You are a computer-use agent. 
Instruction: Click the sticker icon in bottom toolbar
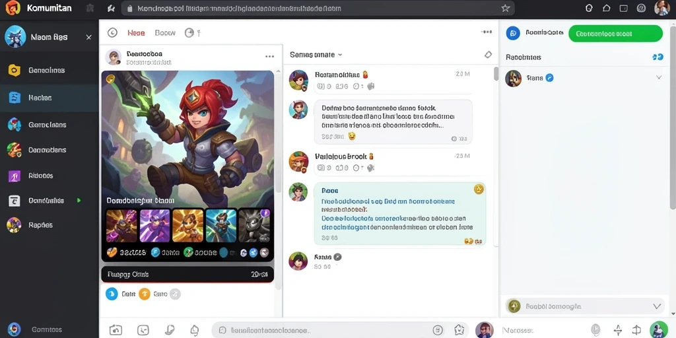click(x=170, y=330)
